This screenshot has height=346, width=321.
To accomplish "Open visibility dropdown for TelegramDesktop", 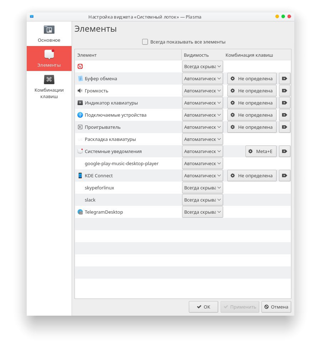I will coord(202,212).
